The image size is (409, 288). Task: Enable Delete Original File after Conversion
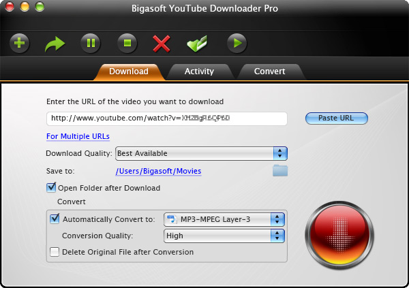tap(55, 252)
